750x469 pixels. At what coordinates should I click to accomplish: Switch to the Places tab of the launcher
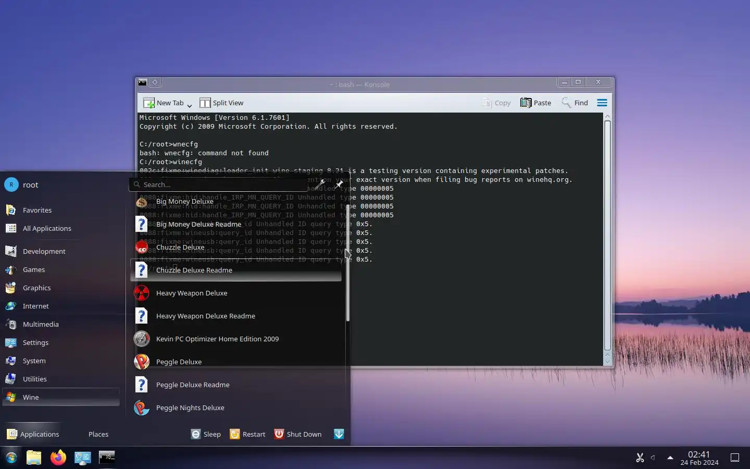[x=98, y=434]
